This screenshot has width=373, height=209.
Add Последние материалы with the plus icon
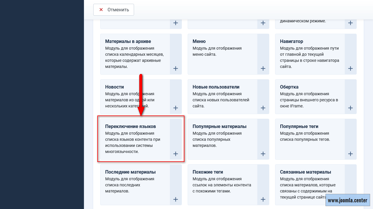pos(175,199)
